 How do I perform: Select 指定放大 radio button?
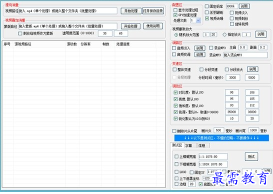click(x=224, y=34)
